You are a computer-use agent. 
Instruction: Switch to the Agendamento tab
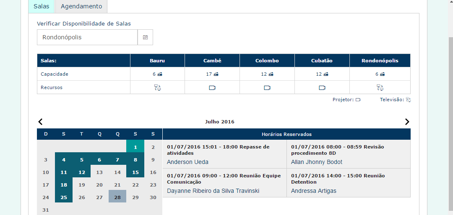pyautogui.click(x=81, y=6)
